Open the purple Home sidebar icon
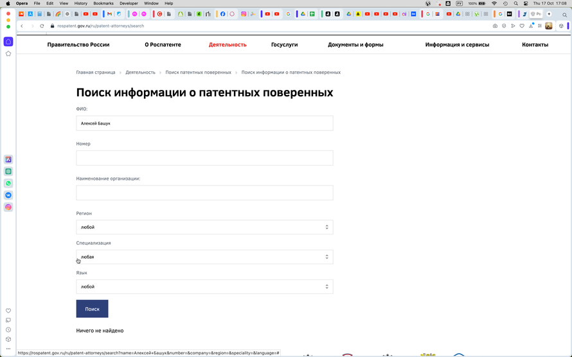Image resolution: width=572 pixels, height=357 pixels. (x=8, y=42)
